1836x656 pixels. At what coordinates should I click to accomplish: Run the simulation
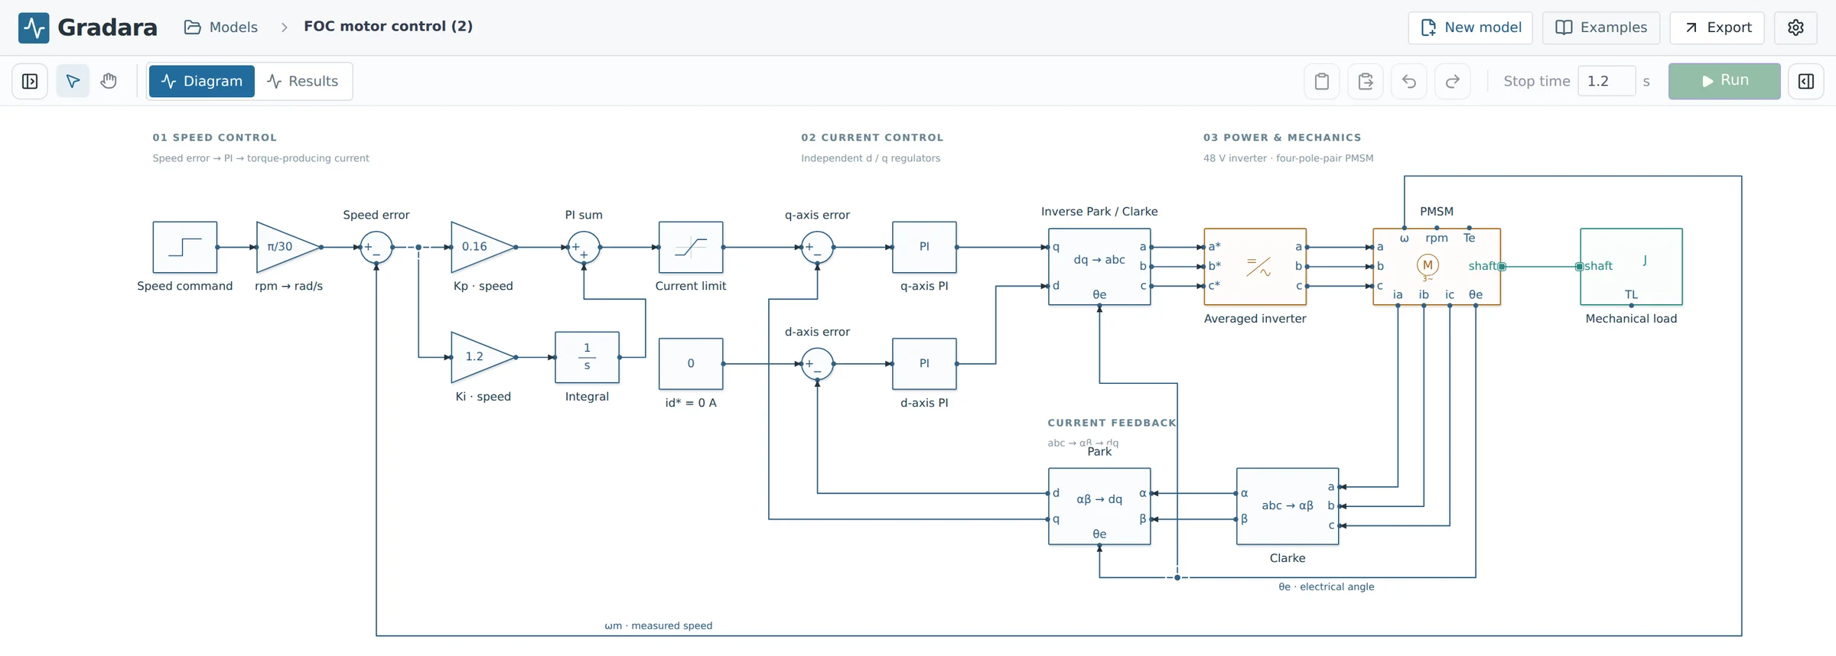[1724, 81]
